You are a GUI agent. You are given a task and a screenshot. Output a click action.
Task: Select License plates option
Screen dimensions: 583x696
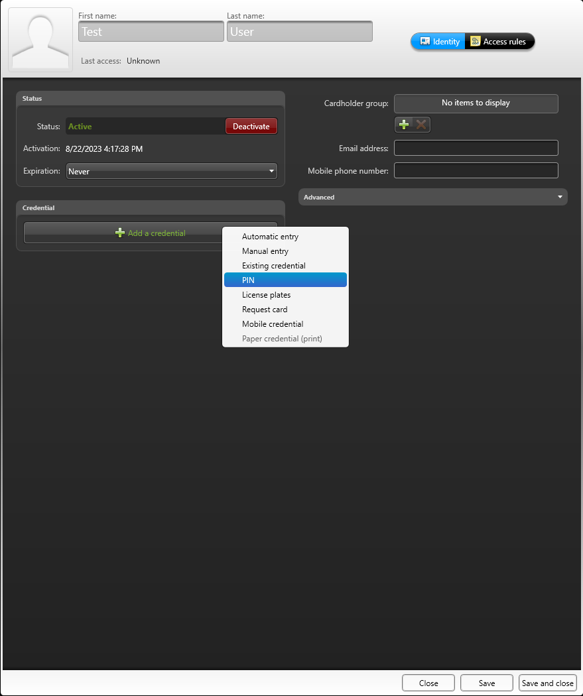[x=266, y=295]
